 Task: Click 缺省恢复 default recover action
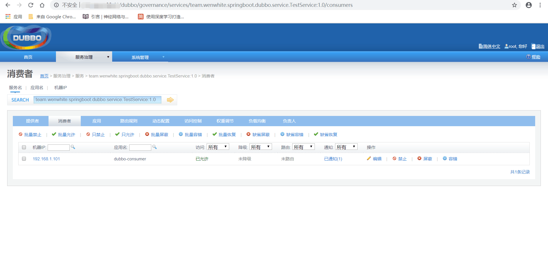325,134
